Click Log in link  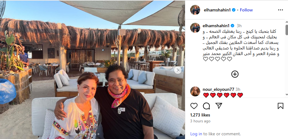(196, 134)
